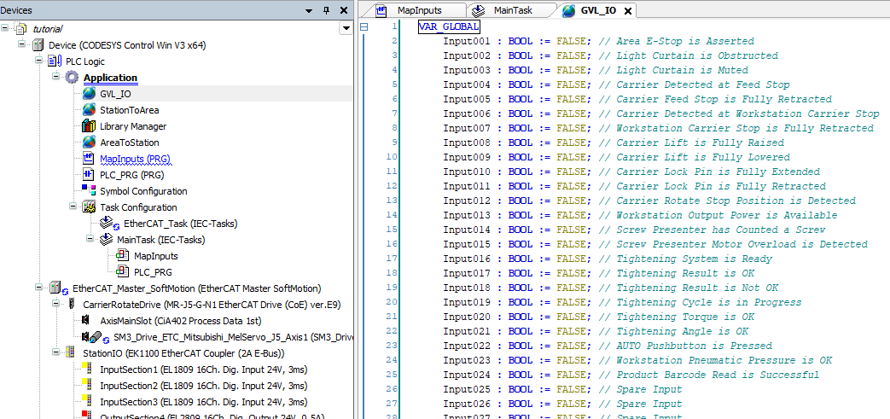Click the MapInputs (PRG) program icon

[x=89, y=159]
